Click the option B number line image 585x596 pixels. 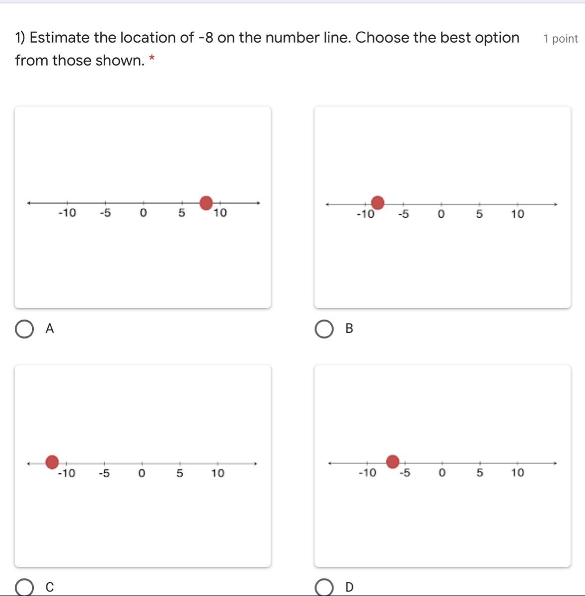(442, 207)
